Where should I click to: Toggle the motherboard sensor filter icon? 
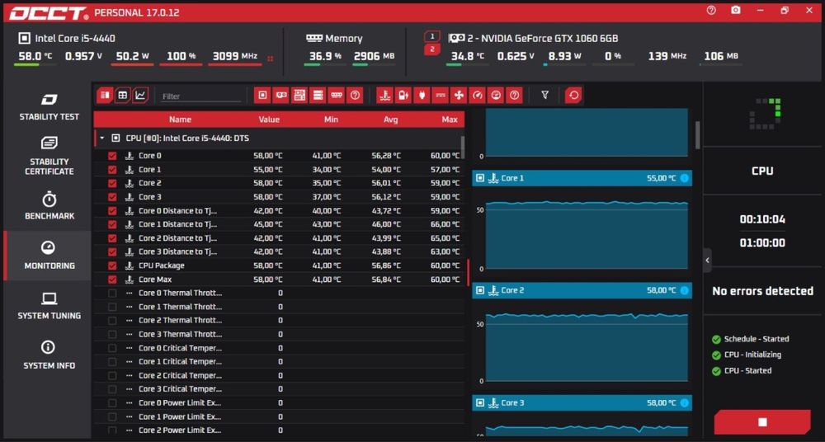tap(299, 95)
